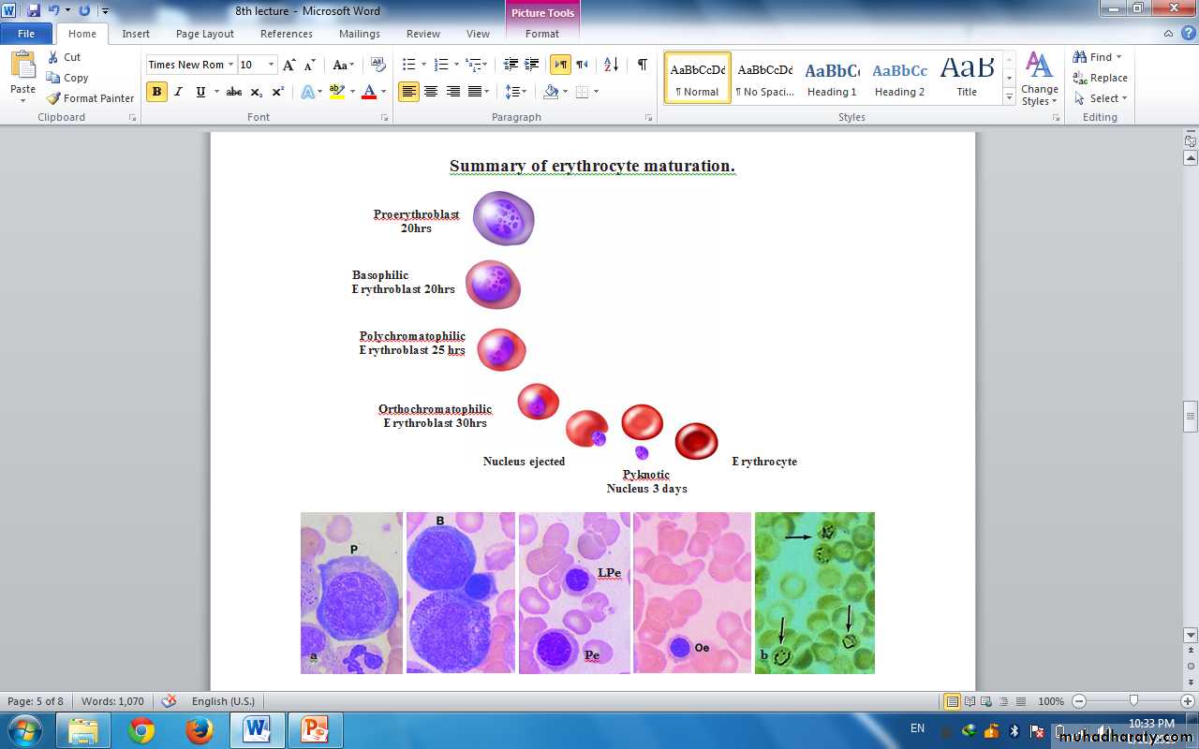1199x749 pixels.
Task: Click the zoom slider handle
Action: click(1133, 700)
